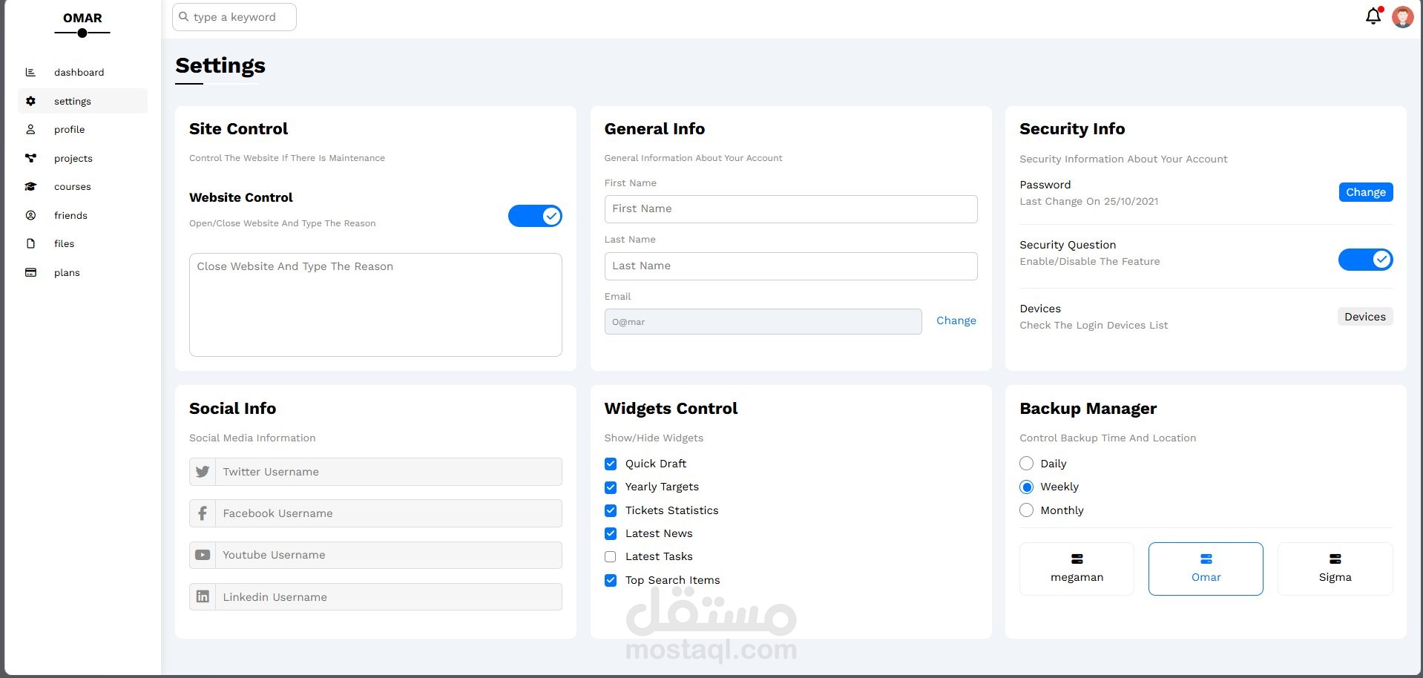Viewport: 1423px width, 678px height.
Task: Toggle the Website Control switch
Action: 535,216
